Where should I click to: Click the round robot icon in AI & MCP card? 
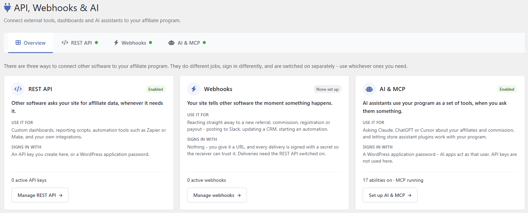369,89
